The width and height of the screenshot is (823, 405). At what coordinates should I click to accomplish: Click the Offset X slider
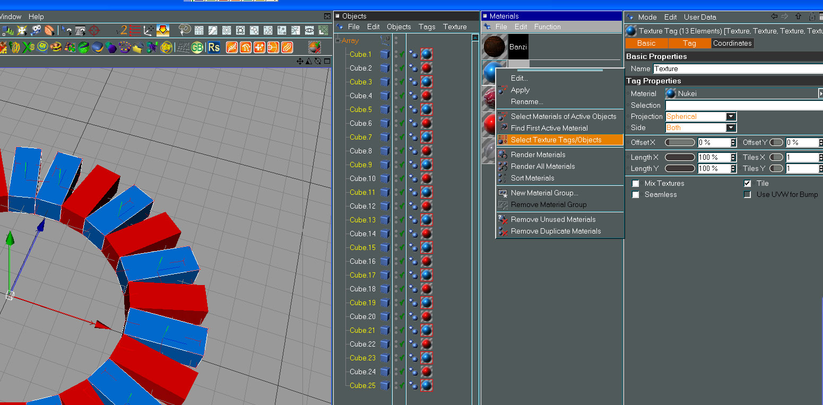pos(680,142)
